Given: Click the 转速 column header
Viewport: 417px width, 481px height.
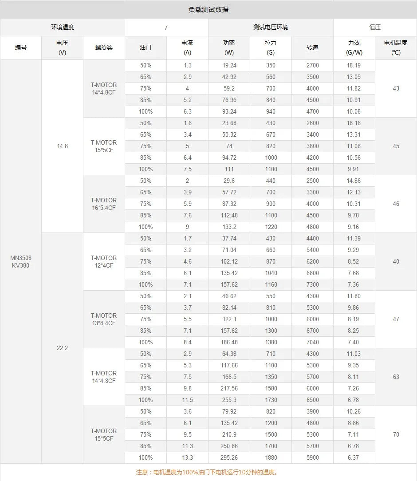Looking at the screenshot, I should [312, 47].
